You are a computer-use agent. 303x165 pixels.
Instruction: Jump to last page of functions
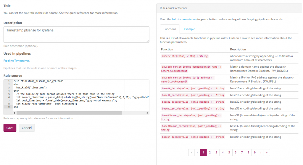(x=267, y=153)
